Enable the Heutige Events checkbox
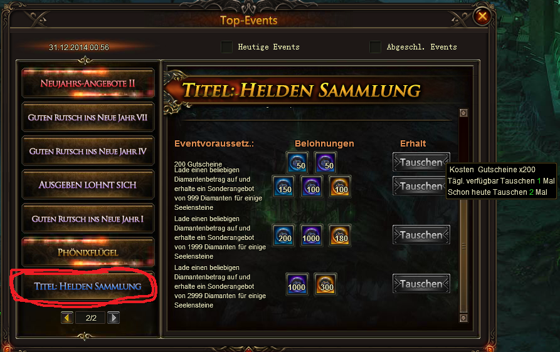The image size is (560, 352). (x=227, y=47)
